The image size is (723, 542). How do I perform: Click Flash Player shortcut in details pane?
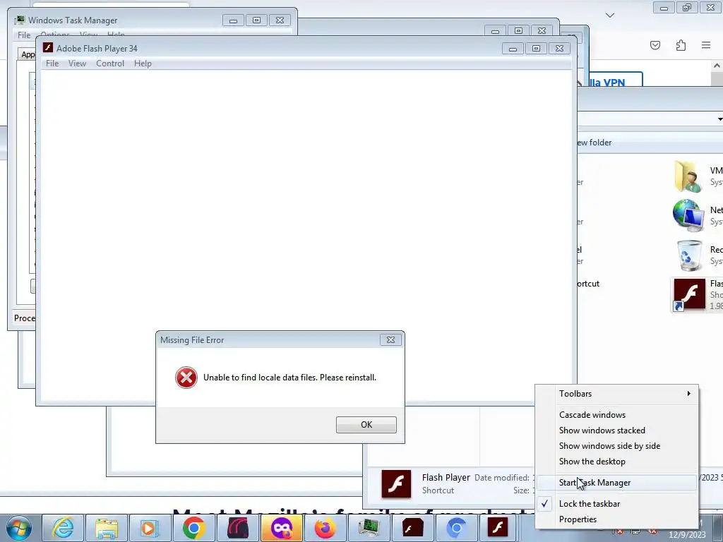pyautogui.click(x=396, y=484)
